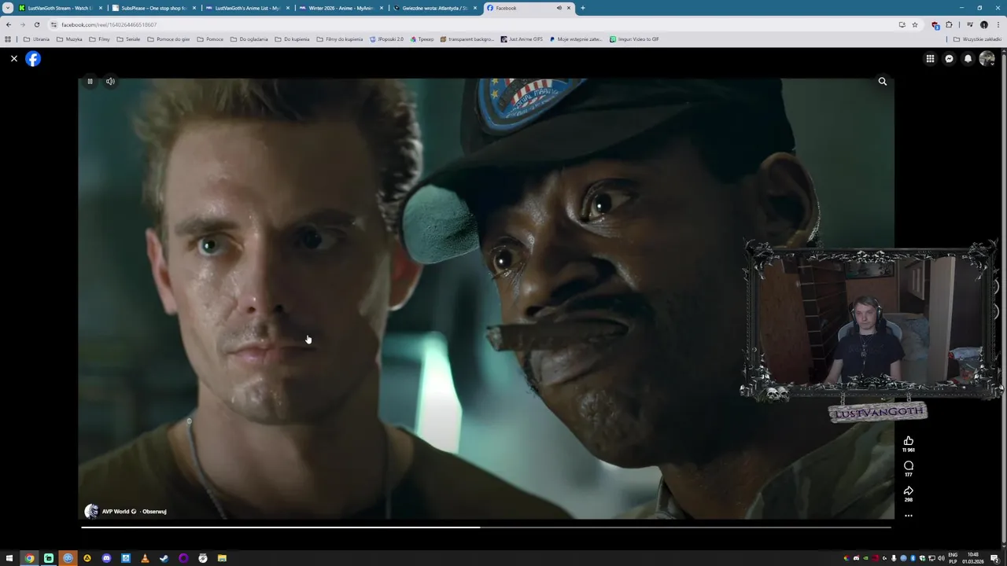Switch to SubsPlease tab

click(153, 8)
